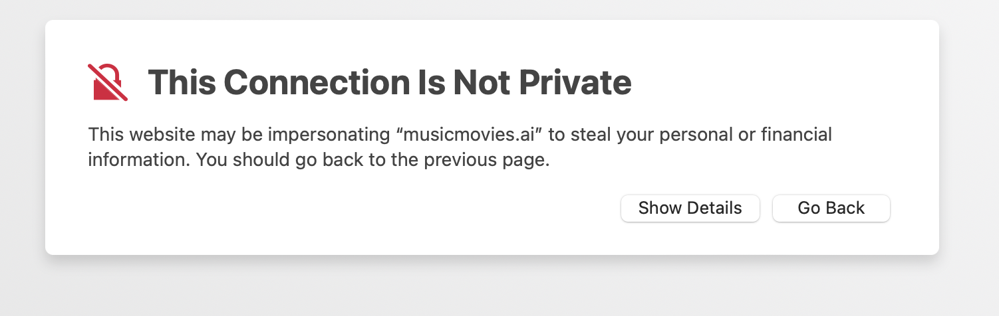Reveal certificate details via Show Details
The width and height of the screenshot is (999, 316).
(x=690, y=208)
